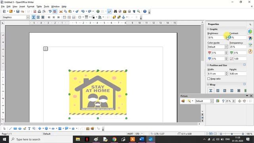Open the Picture toolbar options arrow
Viewport: 254px width, 143px height.
click(247, 96)
